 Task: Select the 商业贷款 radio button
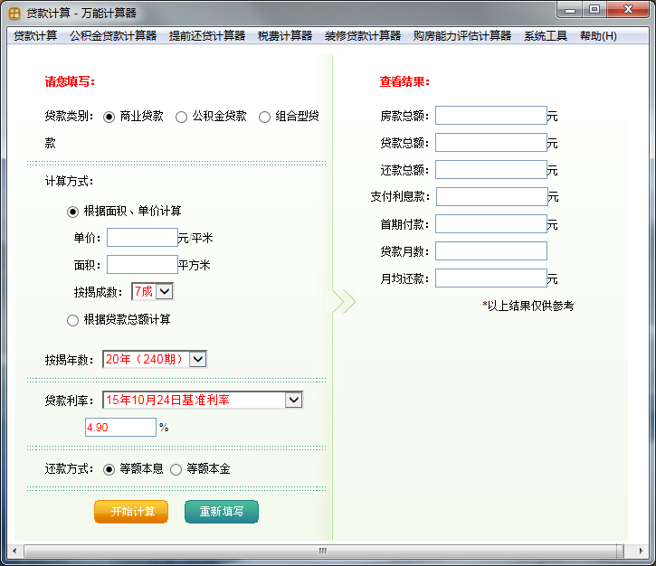coord(109,117)
